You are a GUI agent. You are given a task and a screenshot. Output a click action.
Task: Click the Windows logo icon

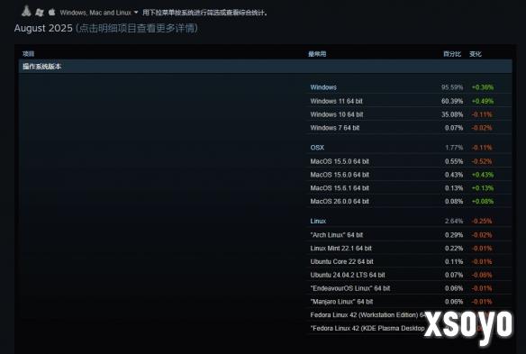pyautogui.click(x=40, y=13)
